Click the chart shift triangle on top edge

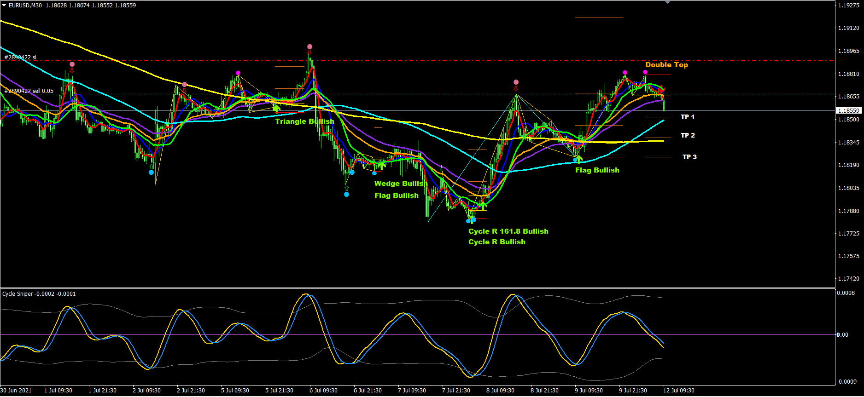[x=667, y=2]
